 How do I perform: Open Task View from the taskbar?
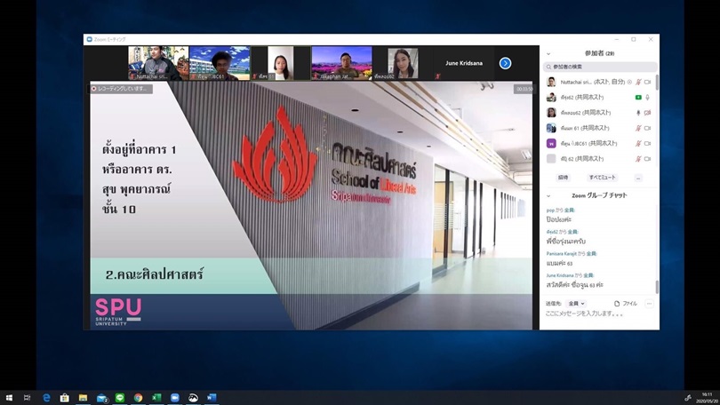27,398
